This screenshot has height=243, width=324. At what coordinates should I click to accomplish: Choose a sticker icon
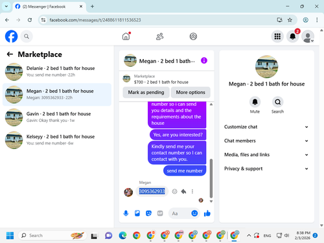pos(148,213)
